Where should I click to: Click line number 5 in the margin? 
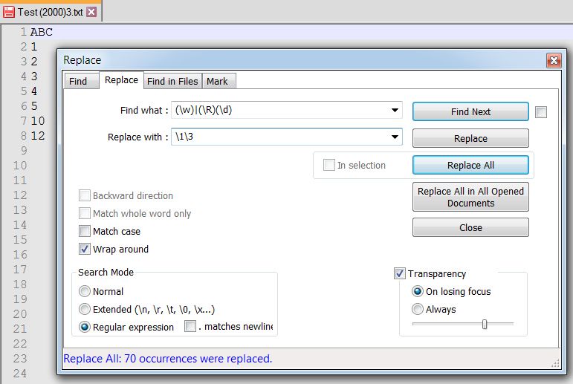(24, 91)
